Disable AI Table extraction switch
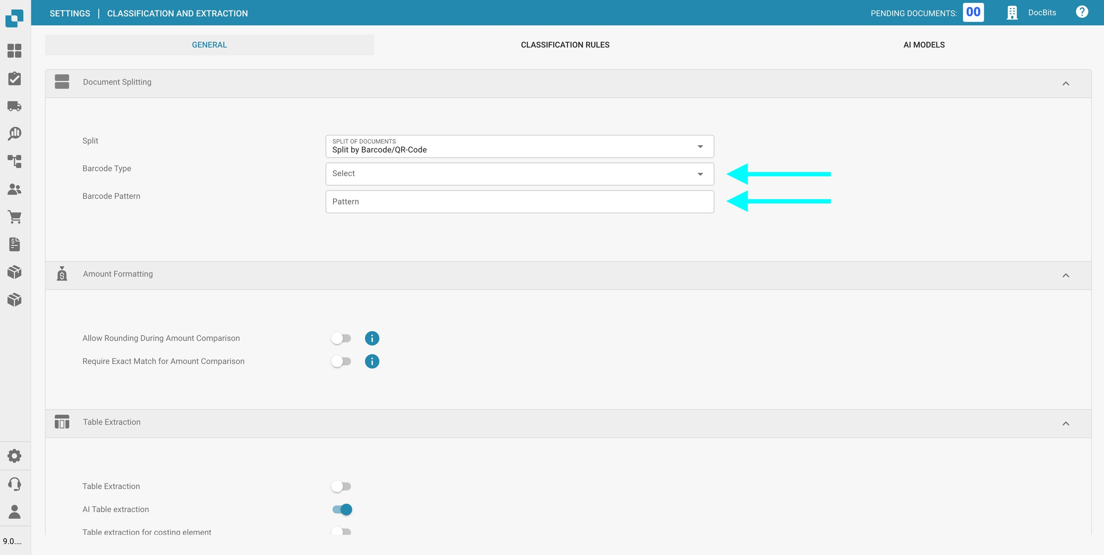This screenshot has height=555, width=1104. [342, 510]
